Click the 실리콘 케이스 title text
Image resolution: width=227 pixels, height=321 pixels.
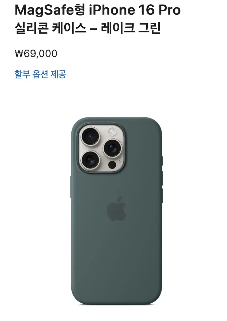pos(50,29)
